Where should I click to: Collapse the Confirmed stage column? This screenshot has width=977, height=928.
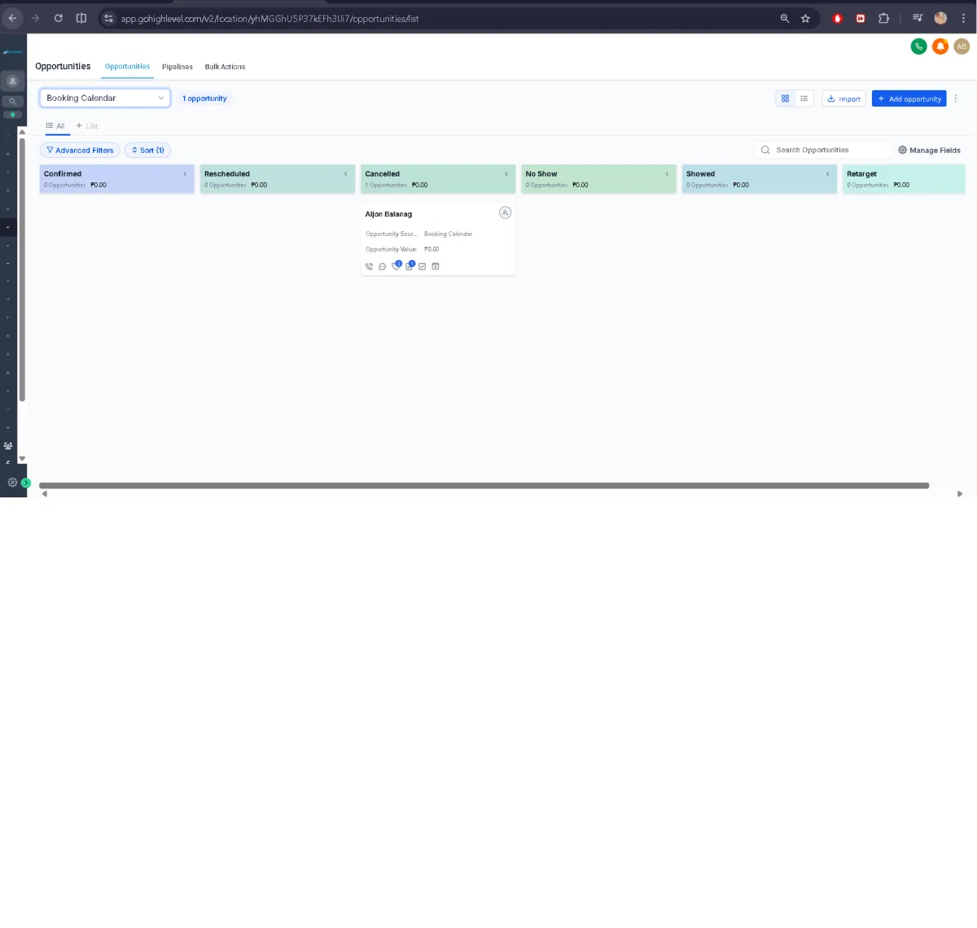pos(185,173)
